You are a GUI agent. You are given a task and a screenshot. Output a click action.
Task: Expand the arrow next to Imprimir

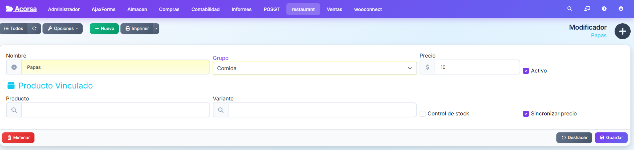[x=156, y=29]
